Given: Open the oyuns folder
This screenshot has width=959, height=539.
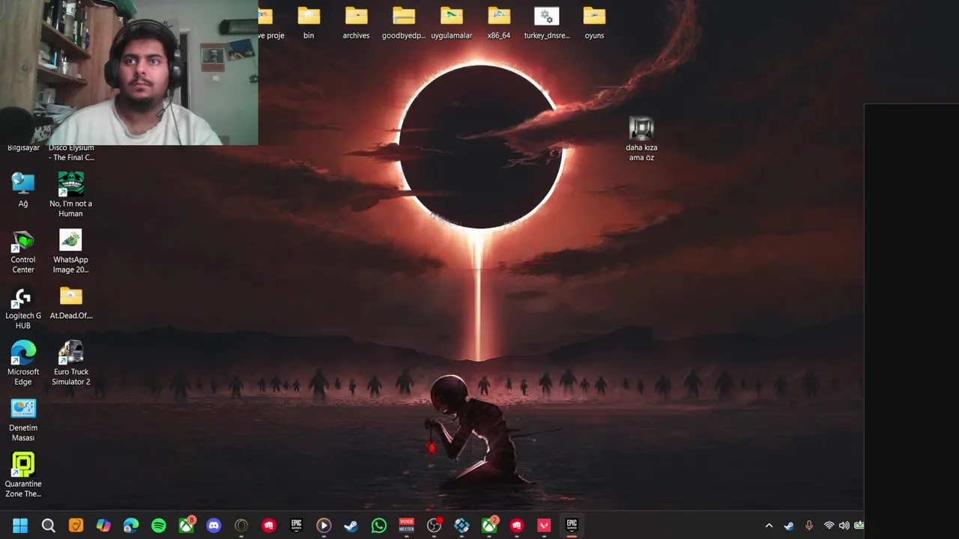Looking at the screenshot, I should [x=594, y=22].
